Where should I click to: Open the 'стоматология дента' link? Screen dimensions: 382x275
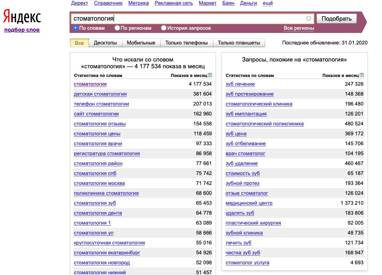98,213
